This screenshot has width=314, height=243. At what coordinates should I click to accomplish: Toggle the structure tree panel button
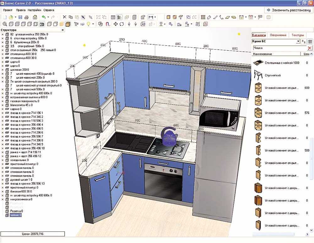click(119, 17)
